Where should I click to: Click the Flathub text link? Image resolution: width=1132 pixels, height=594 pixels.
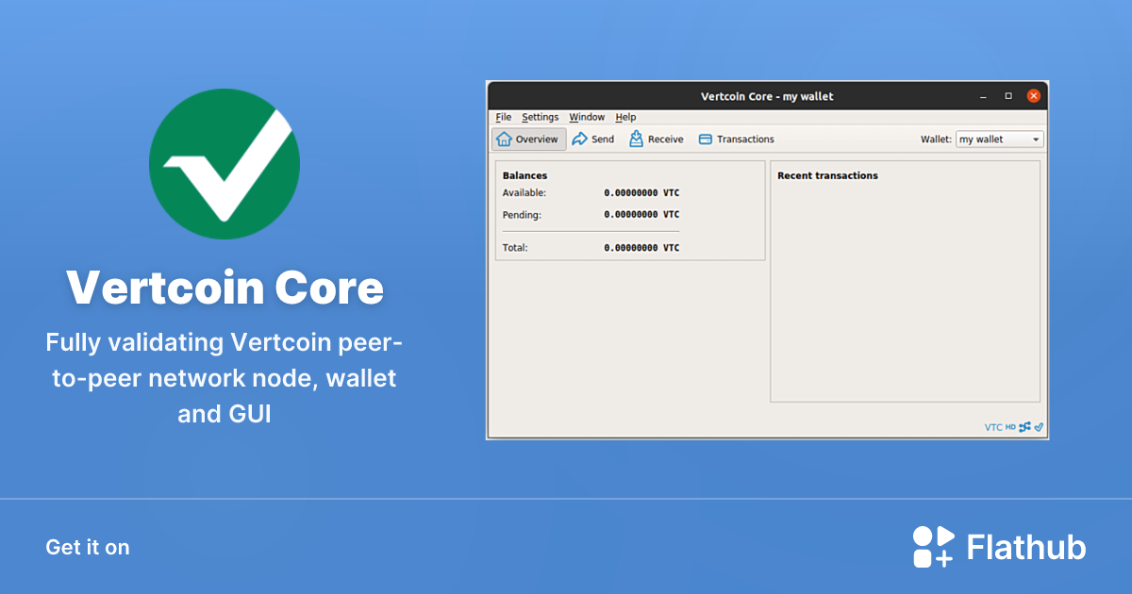pos(1025,546)
